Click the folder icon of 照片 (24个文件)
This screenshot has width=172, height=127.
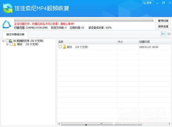pyautogui.click(x=64, y=47)
